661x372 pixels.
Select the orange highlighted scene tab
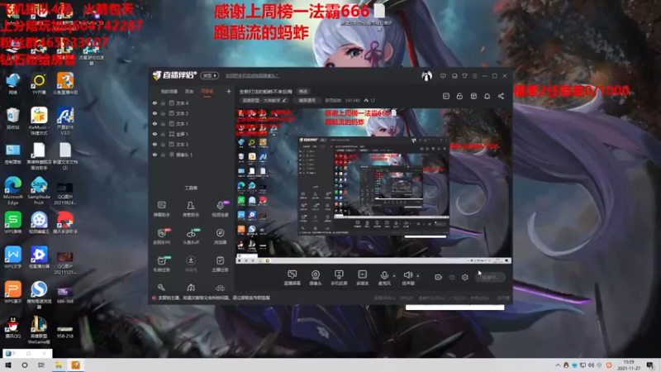207,91
